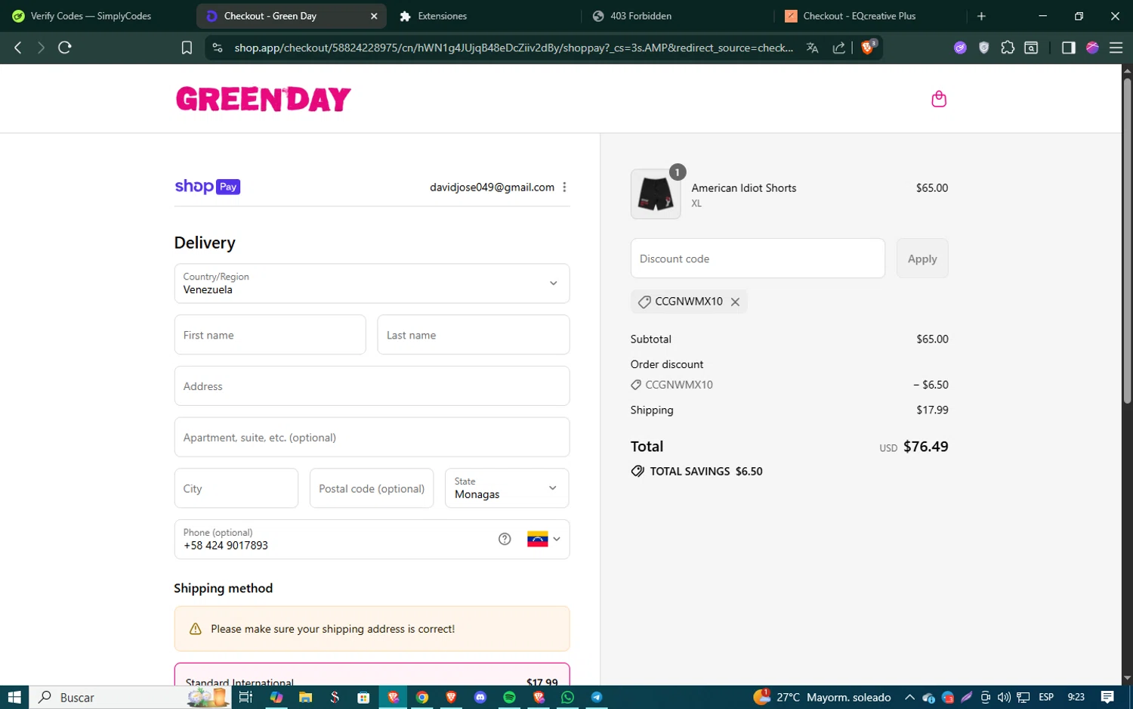Open Spotify from taskbar
The image size is (1133, 709).
tap(509, 697)
